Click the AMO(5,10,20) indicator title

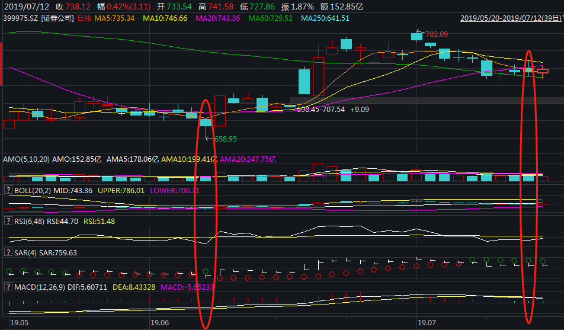tap(26, 159)
